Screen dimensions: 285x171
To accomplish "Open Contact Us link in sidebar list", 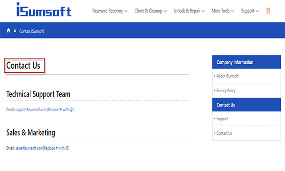I will click(x=224, y=133).
